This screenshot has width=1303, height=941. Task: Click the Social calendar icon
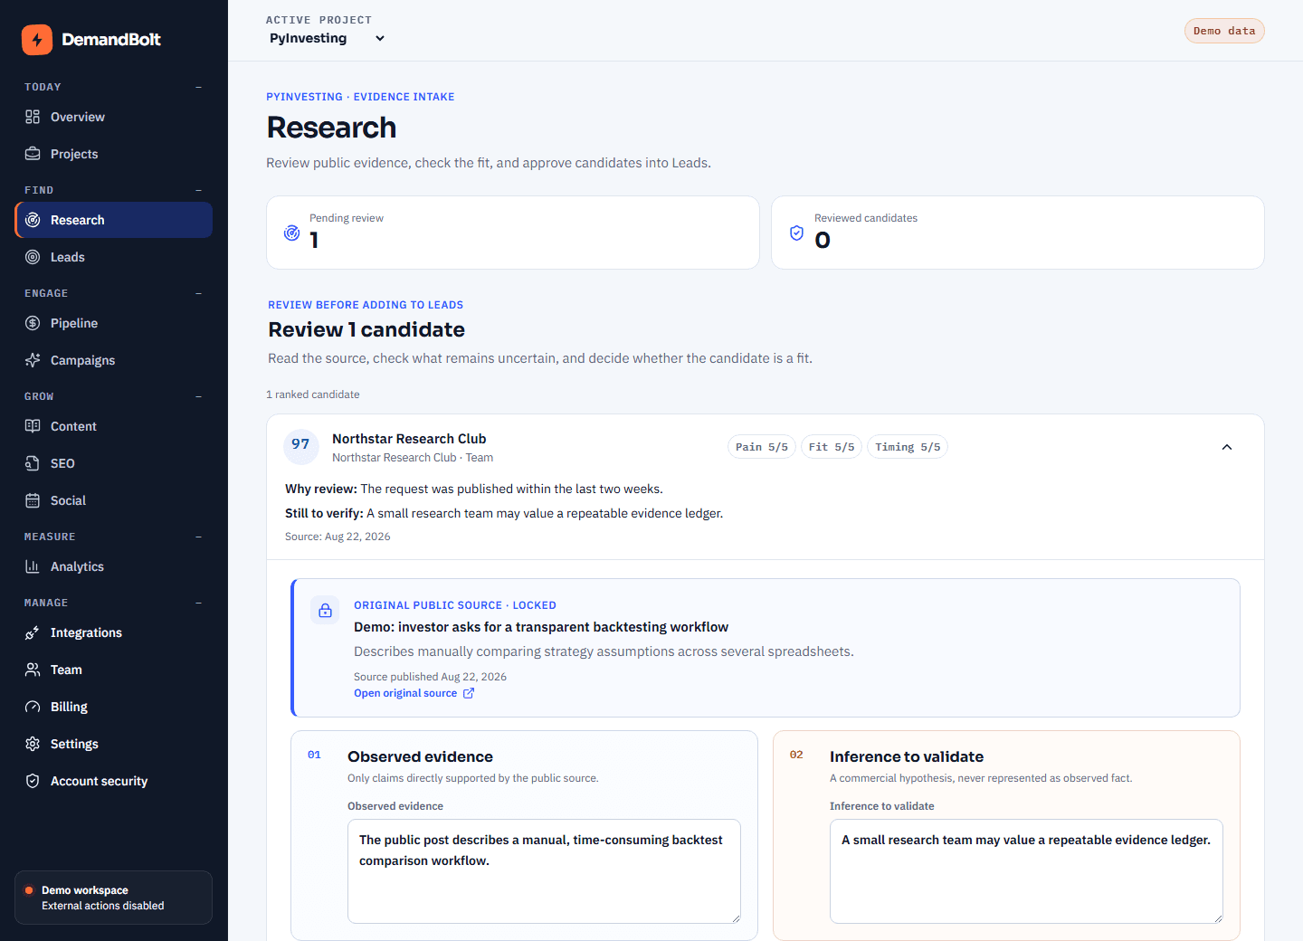pos(33,500)
